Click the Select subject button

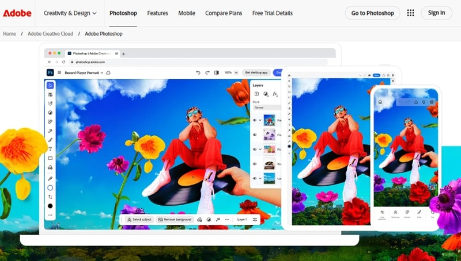139,220
